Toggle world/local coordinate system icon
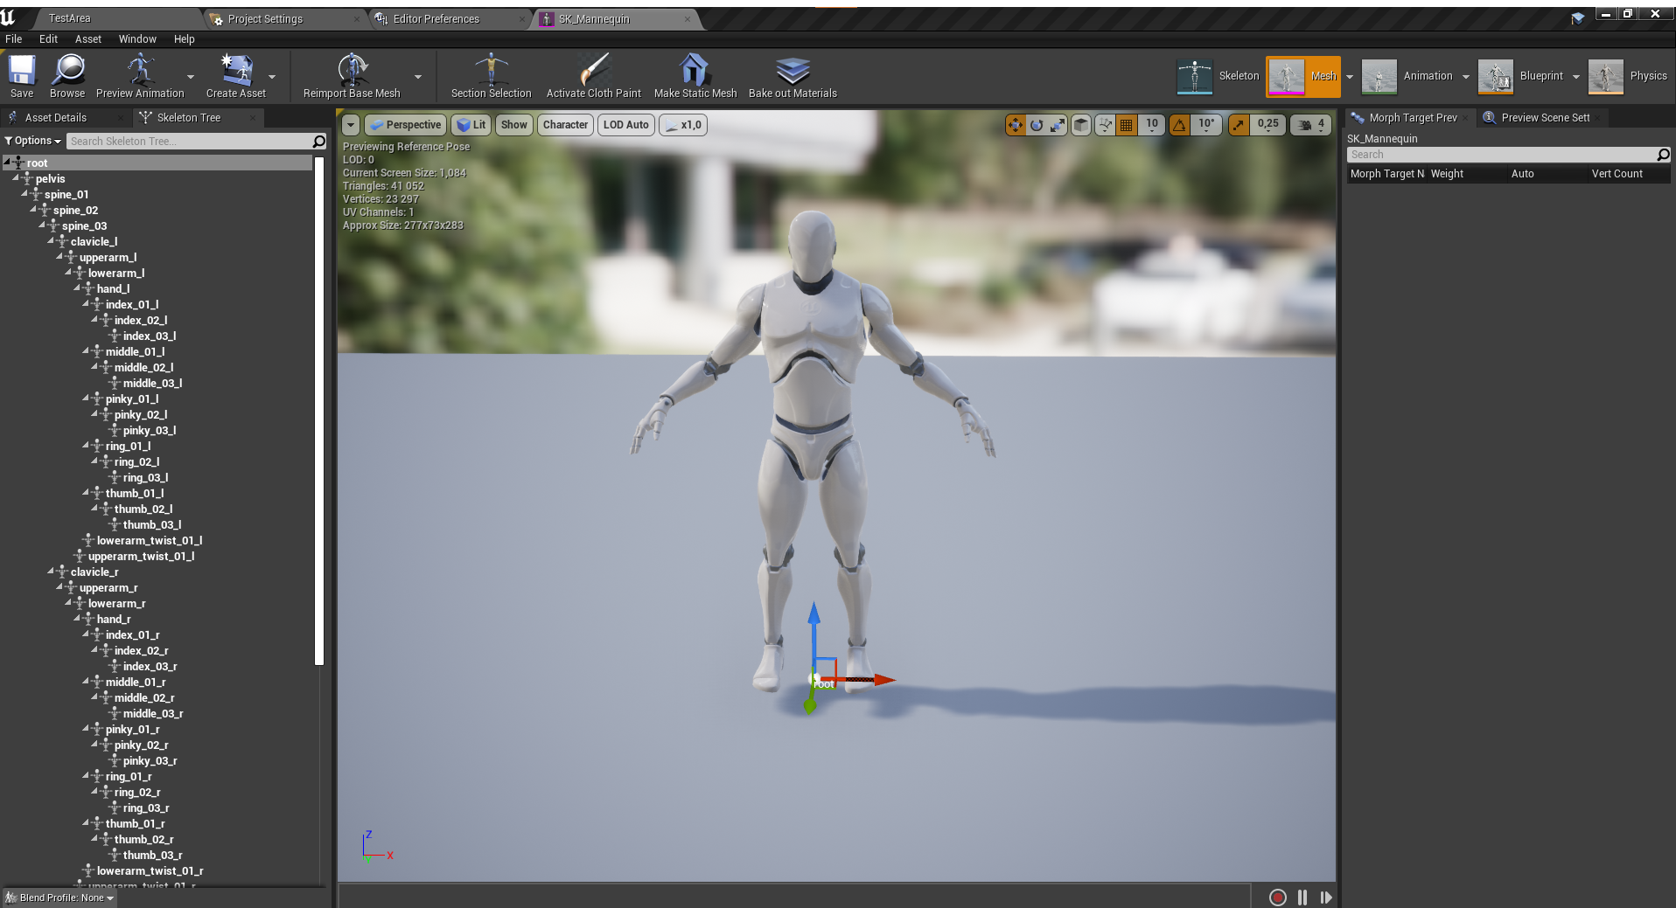 [x=1105, y=125]
